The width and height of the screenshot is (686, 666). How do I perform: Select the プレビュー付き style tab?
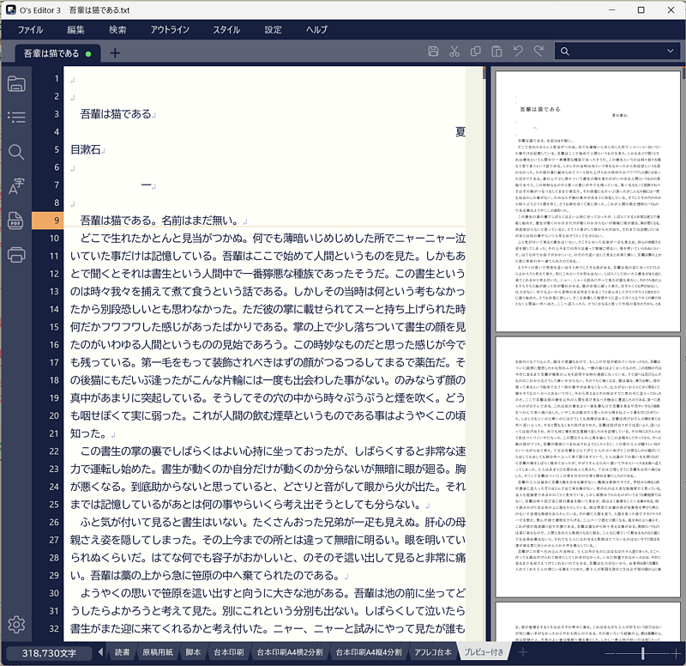pyautogui.click(x=484, y=652)
